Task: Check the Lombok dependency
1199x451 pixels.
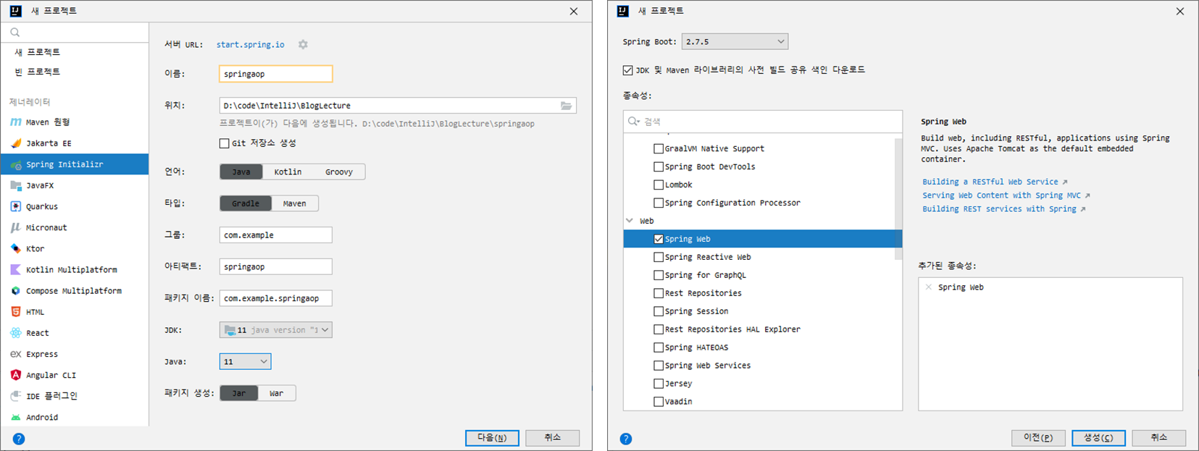Action: (659, 185)
